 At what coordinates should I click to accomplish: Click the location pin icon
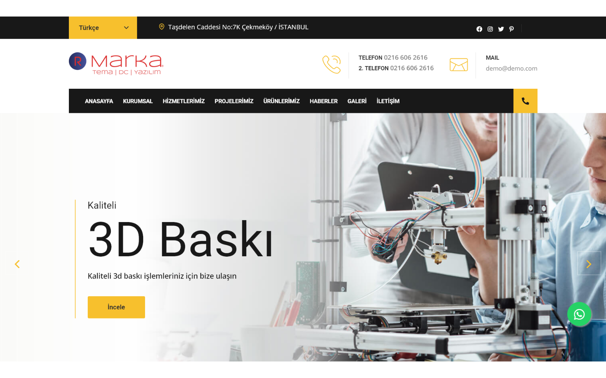pyautogui.click(x=162, y=27)
